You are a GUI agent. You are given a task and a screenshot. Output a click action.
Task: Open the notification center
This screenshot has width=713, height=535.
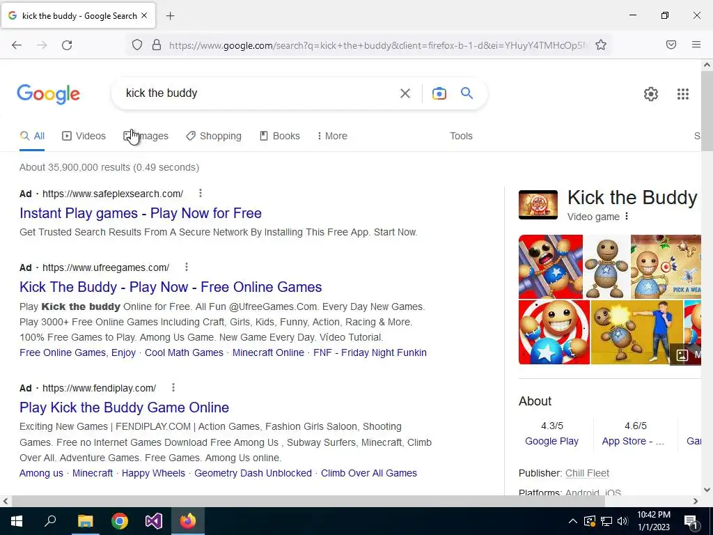[x=691, y=521]
